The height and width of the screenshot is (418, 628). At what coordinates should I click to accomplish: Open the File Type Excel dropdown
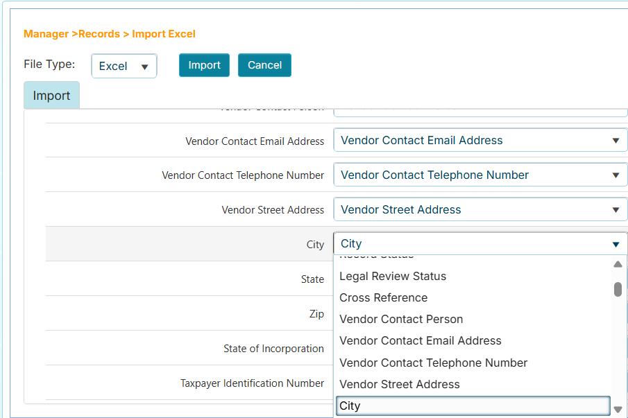[x=124, y=67]
